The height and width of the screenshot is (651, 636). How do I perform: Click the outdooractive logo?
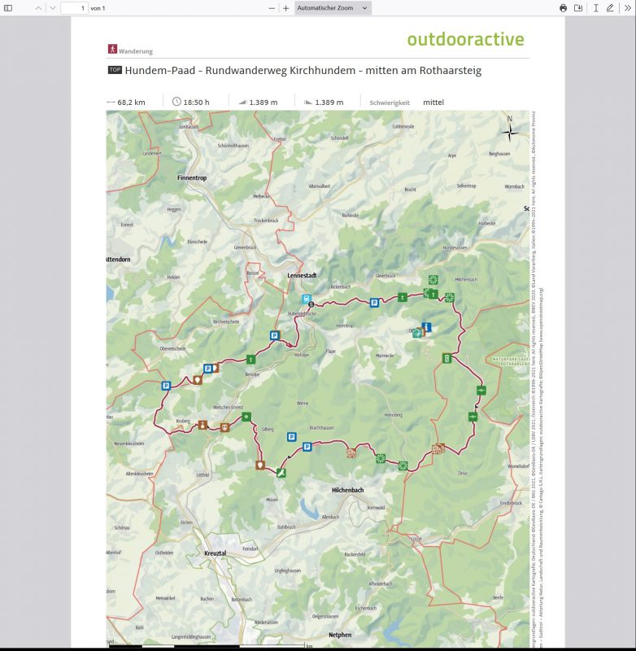pos(465,40)
